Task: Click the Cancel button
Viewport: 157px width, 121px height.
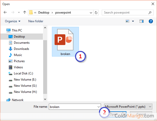Action: point(141,114)
